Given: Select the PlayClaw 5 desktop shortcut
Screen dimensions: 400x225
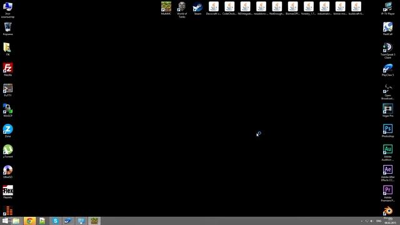Looking at the screenshot, I should pos(387,69).
